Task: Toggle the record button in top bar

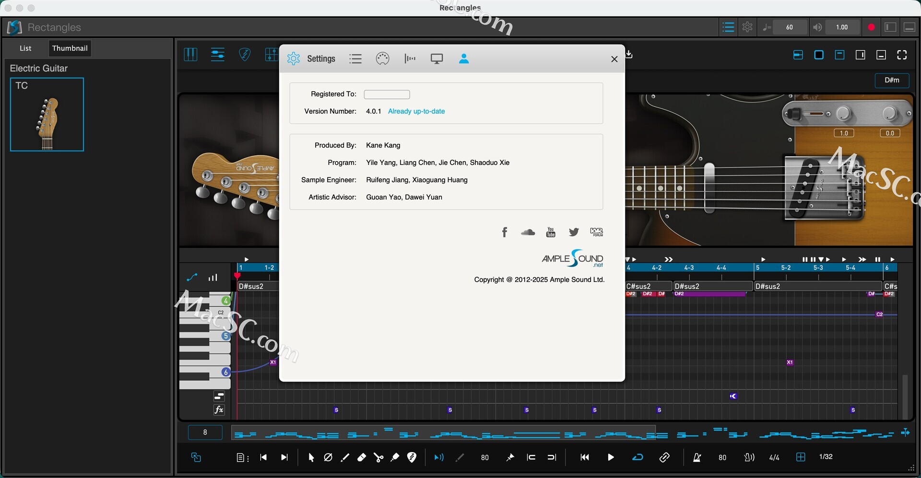Action: click(x=871, y=27)
